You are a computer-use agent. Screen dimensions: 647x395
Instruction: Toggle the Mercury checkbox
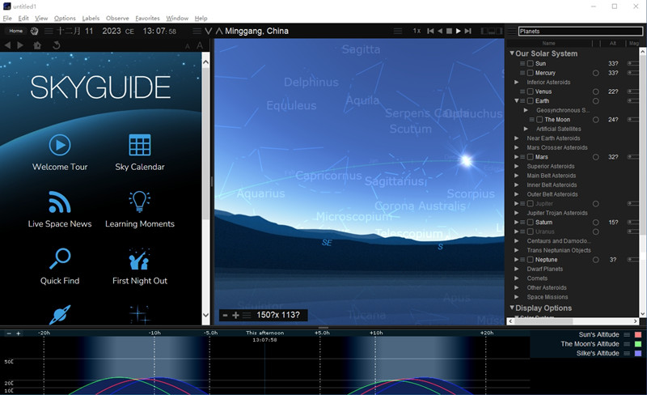[x=531, y=73]
